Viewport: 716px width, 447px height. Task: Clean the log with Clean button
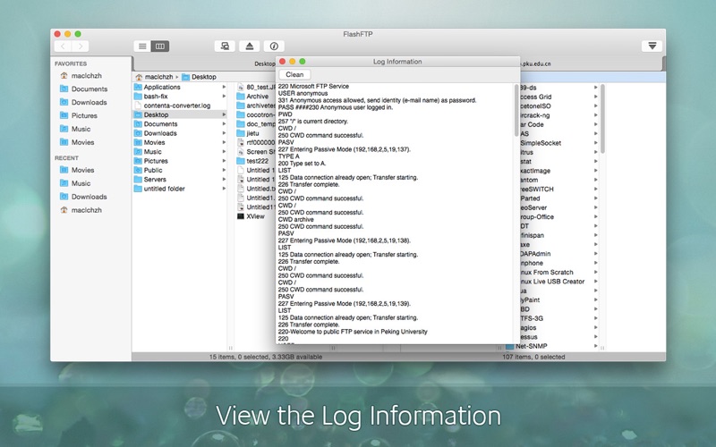pyautogui.click(x=294, y=74)
